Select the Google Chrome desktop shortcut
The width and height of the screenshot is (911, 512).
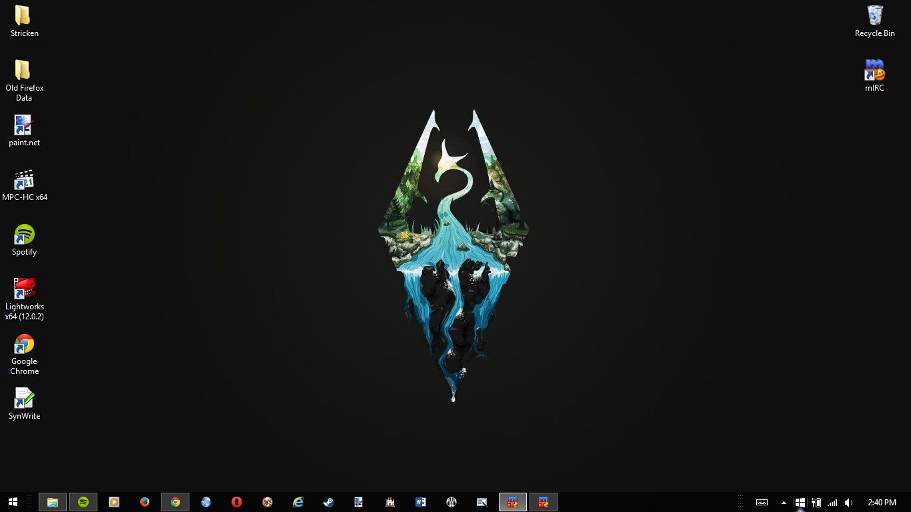click(x=24, y=354)
